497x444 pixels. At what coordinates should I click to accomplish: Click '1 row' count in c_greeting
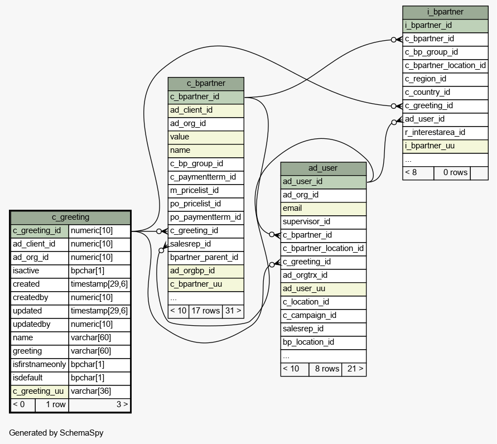pos(52,405)
